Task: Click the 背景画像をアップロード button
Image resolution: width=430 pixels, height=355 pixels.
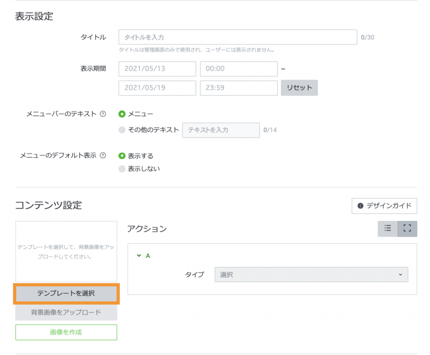Action: [x=66, y=312]
